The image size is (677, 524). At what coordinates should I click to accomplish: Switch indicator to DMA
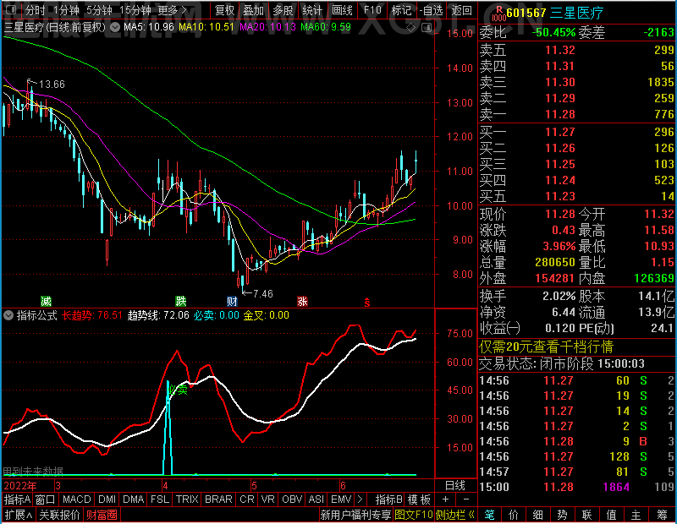pos(134,499)
